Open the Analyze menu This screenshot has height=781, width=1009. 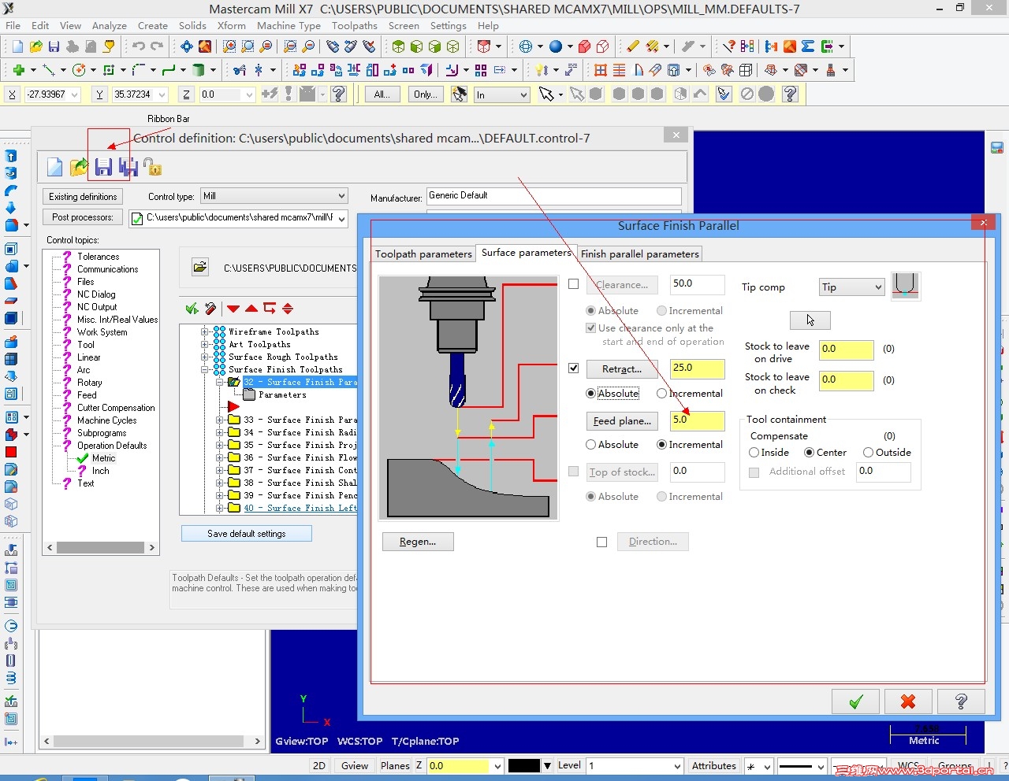110,25
